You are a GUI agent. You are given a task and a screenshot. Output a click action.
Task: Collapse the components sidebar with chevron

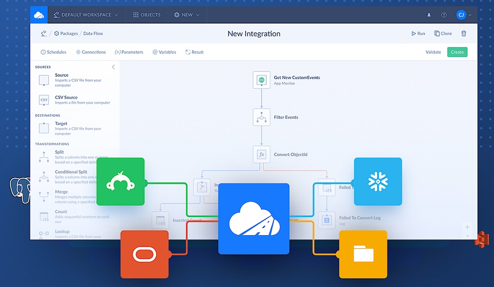pos(114,67)
